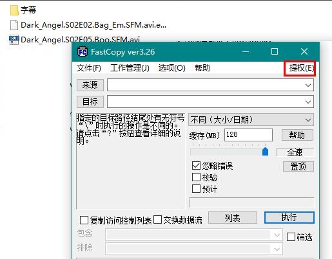
Task: Minimize the FastCopy window
Action: (x=246, y=51)
